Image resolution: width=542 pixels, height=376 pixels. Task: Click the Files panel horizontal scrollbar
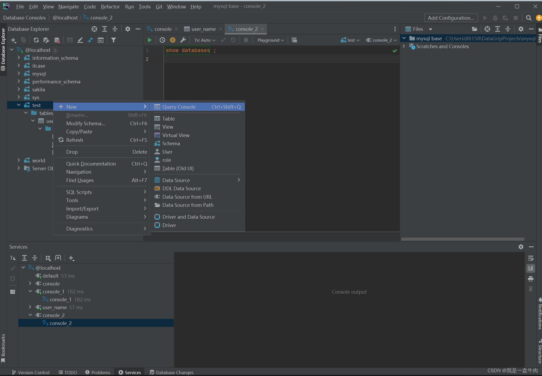click(463, 239)
